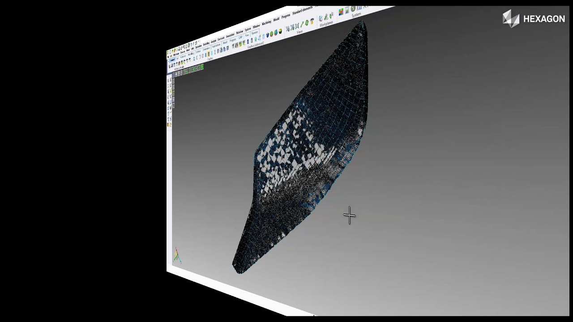Image resolution: width=573 pixels, height=322 pixels.
Task: Click the blue-green half-shaded solid icon
Action: click(x=276, y=32)
